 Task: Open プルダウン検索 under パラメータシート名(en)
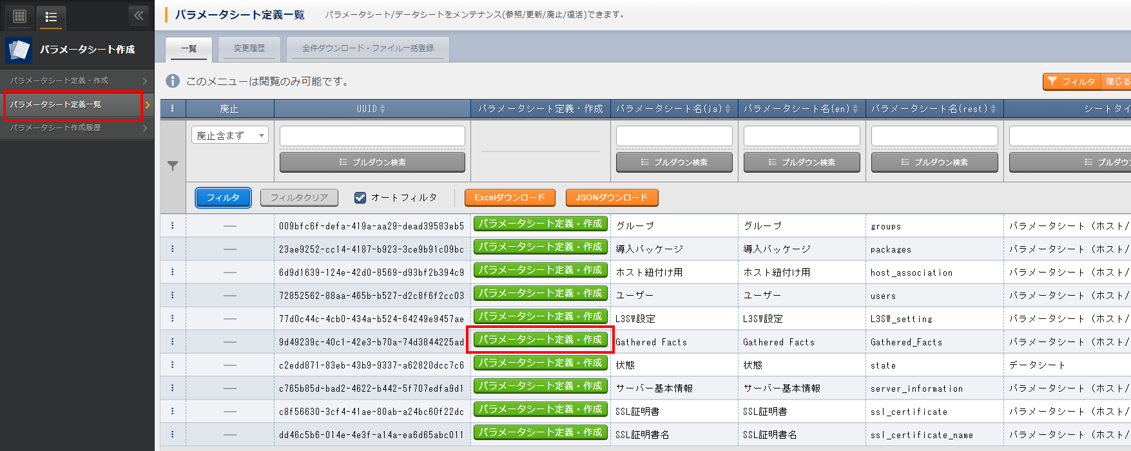tap(802, 162)
